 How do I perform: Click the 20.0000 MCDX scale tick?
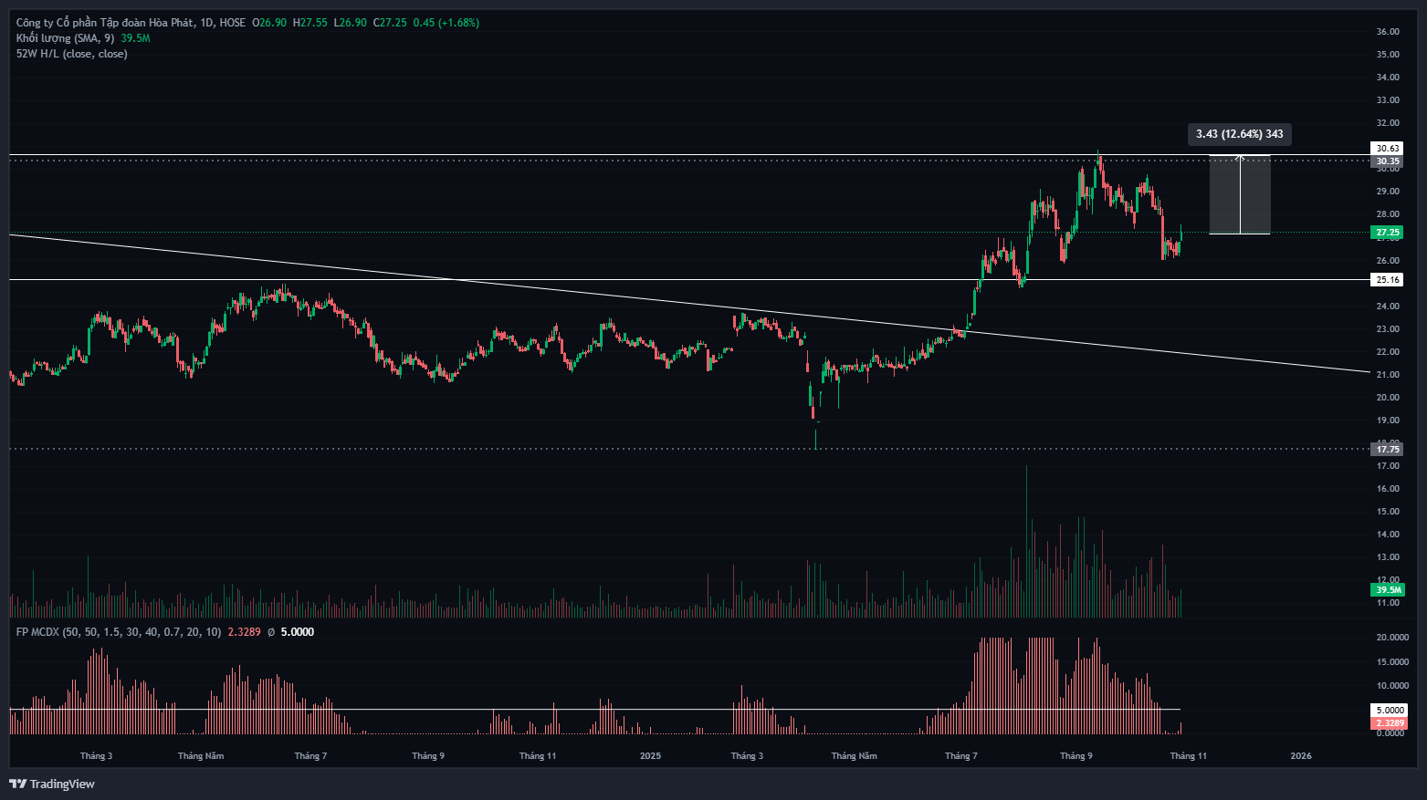pyautogui.click(x=1392, y=638)
